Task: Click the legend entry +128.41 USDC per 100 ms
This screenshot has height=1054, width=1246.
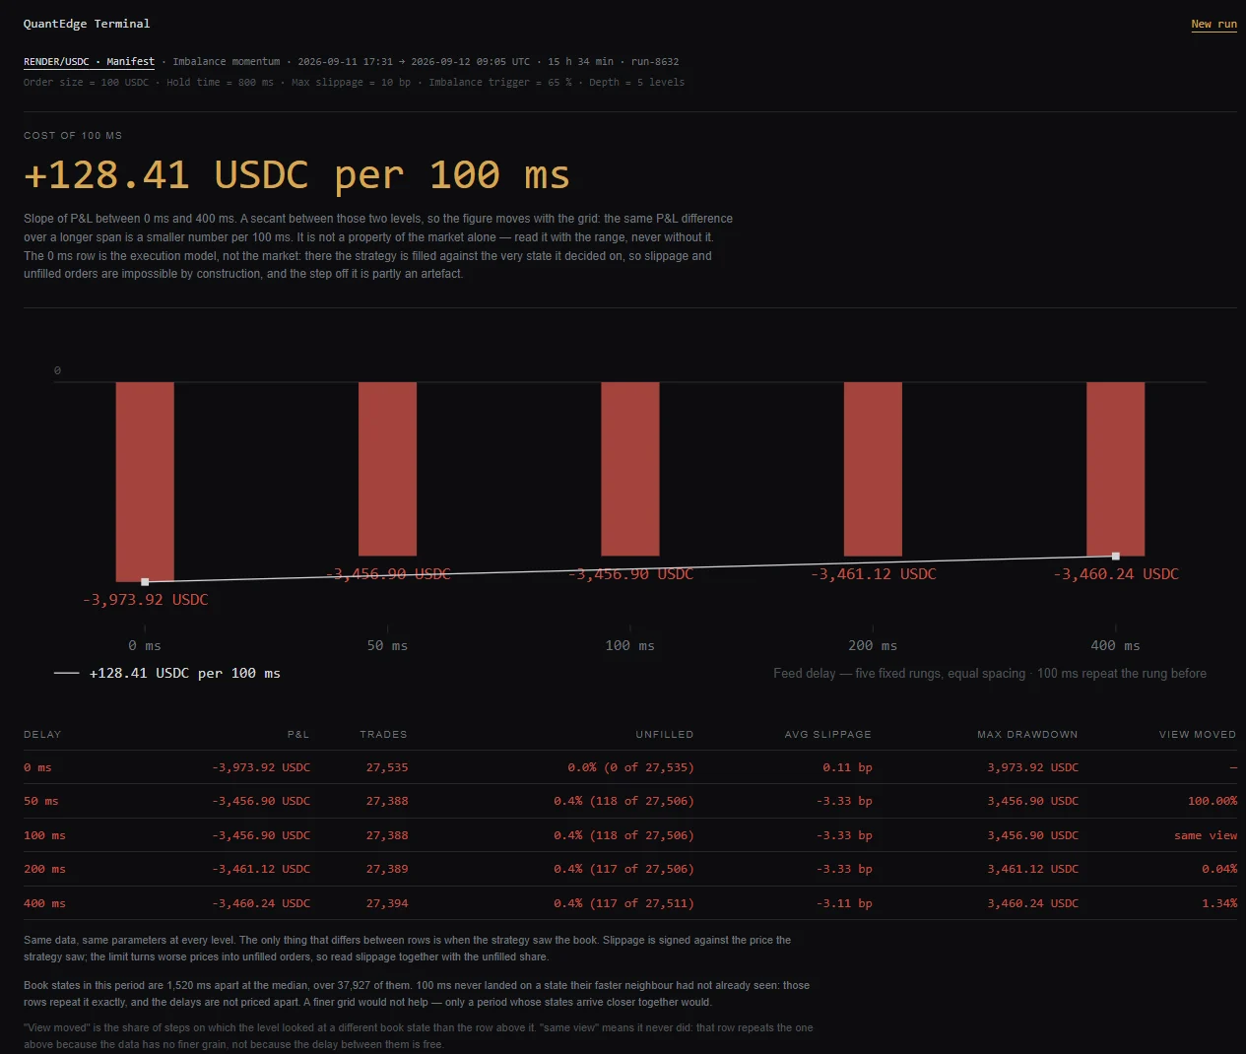Action: point(167,673)
